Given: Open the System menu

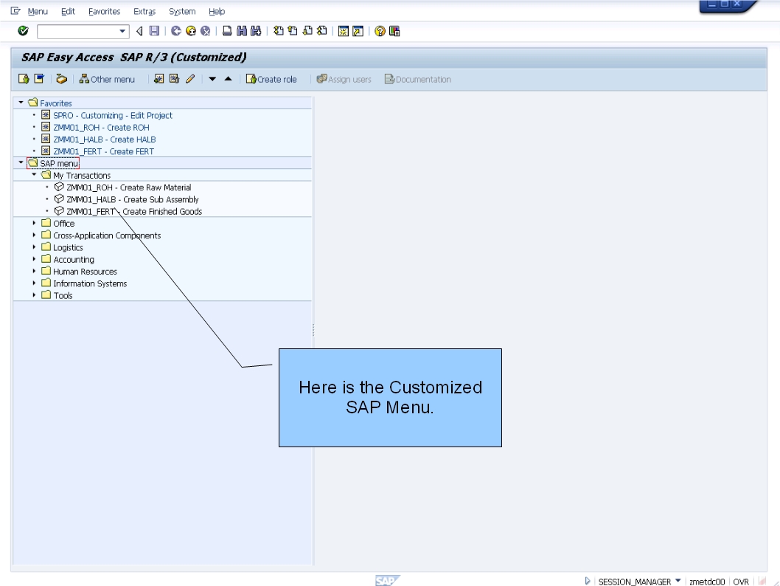Looking at the screenshot, I should (181, 11).
